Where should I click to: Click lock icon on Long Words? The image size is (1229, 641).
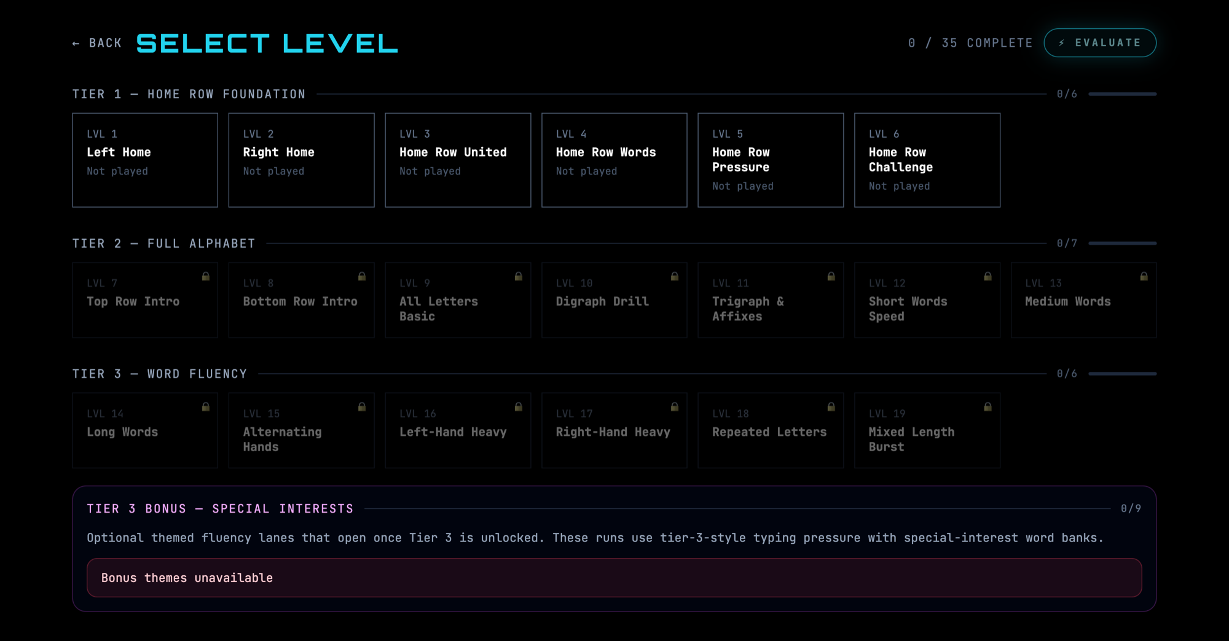[x=206, y=407]
